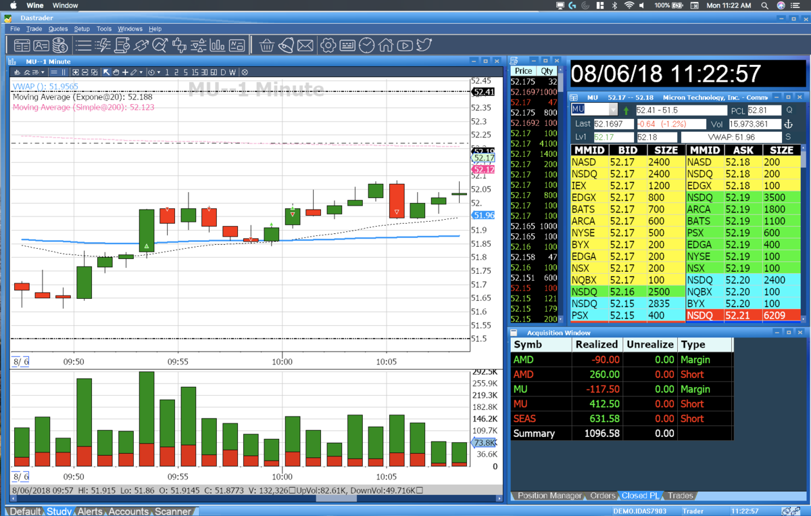Image resolution: width=811 pixels, height=516 pixels.
Task: Click the money coins account icon
Action: (x=60, y=45)
